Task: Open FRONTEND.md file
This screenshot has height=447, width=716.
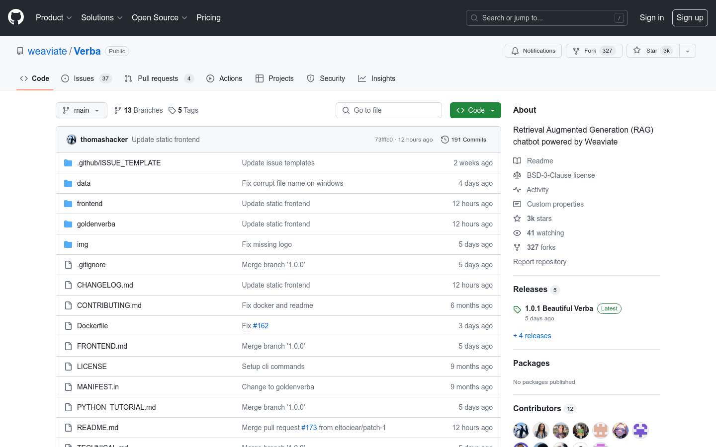Action: 102,346
